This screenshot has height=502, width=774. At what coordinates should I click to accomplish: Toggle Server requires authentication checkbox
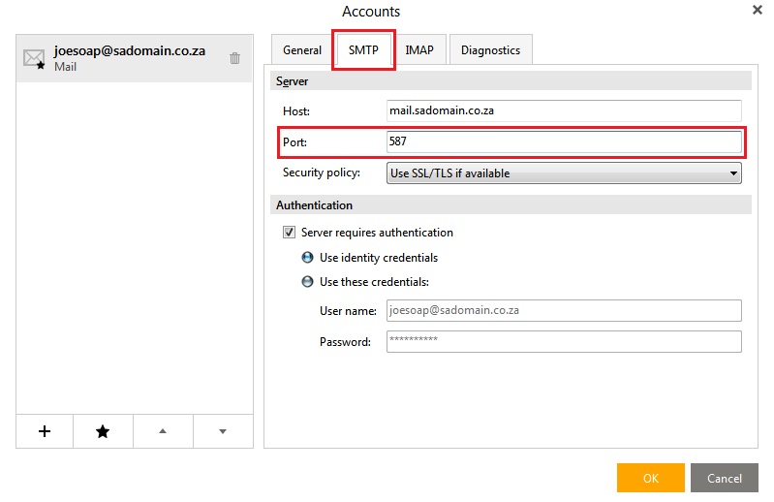coord(289,232)
